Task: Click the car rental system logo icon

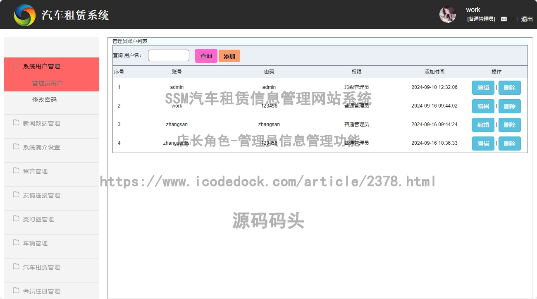Action: pos(25,15)
